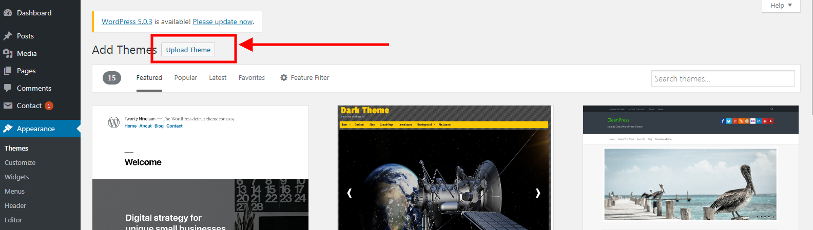813x230 pixels.
Task: Open Menus under Appearance
Action: [15, 191]
